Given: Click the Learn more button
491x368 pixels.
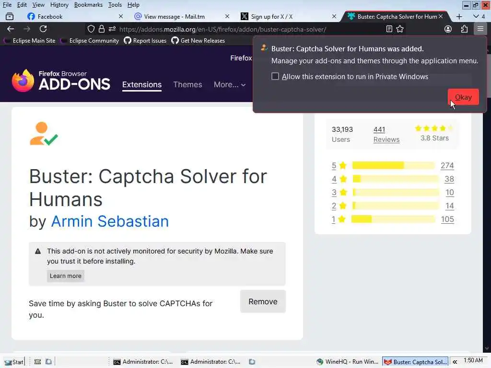Looking at the screenshot, I should (65, 276).
